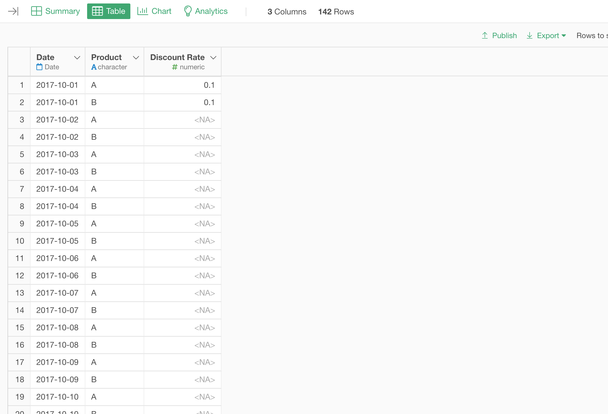The image size is (608, 414).
Task: Click the Table view icon
Action: pos(97,11)
